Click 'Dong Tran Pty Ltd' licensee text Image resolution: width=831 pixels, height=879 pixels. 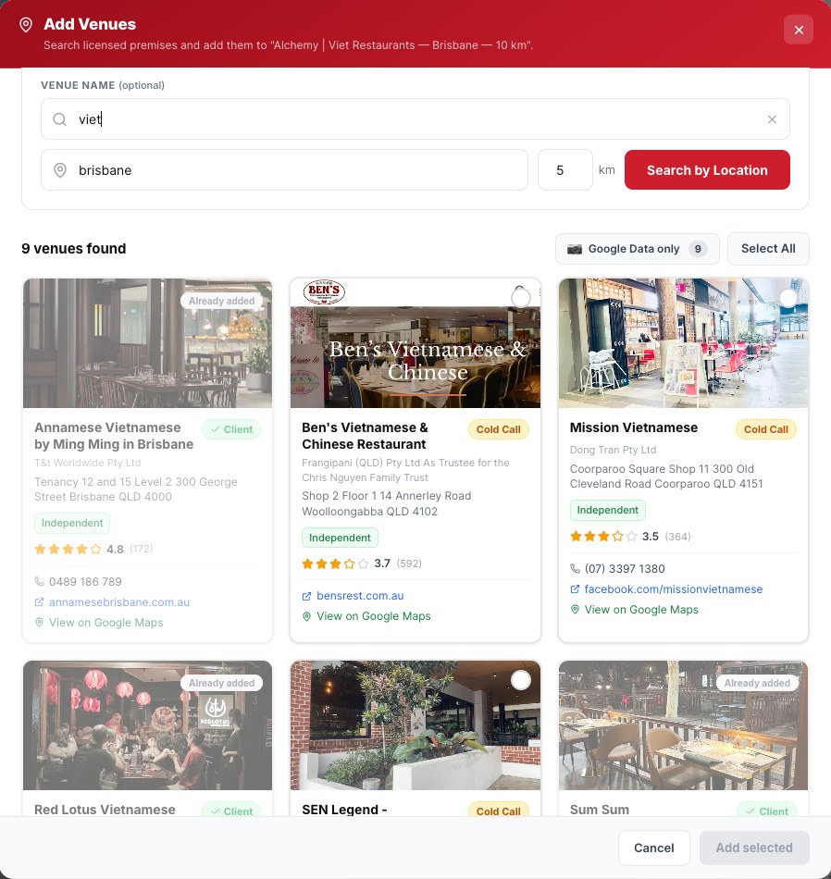click(x=613, y=450)
